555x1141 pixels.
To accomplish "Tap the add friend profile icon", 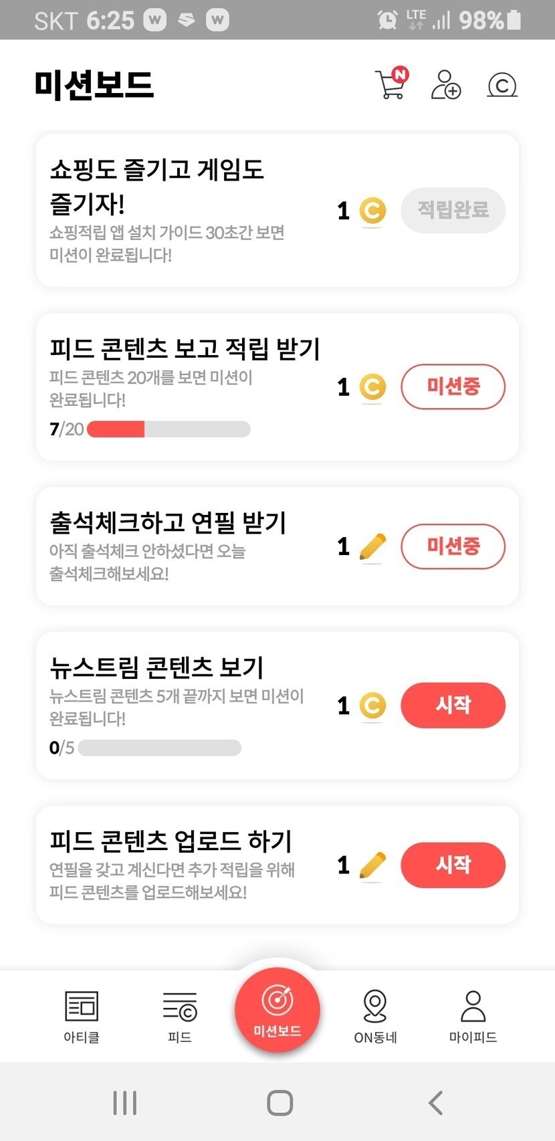I will coord(445,85).
